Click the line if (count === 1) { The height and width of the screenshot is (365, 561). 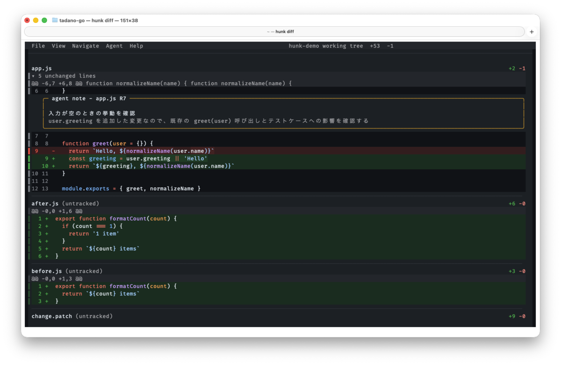(277, 226)
